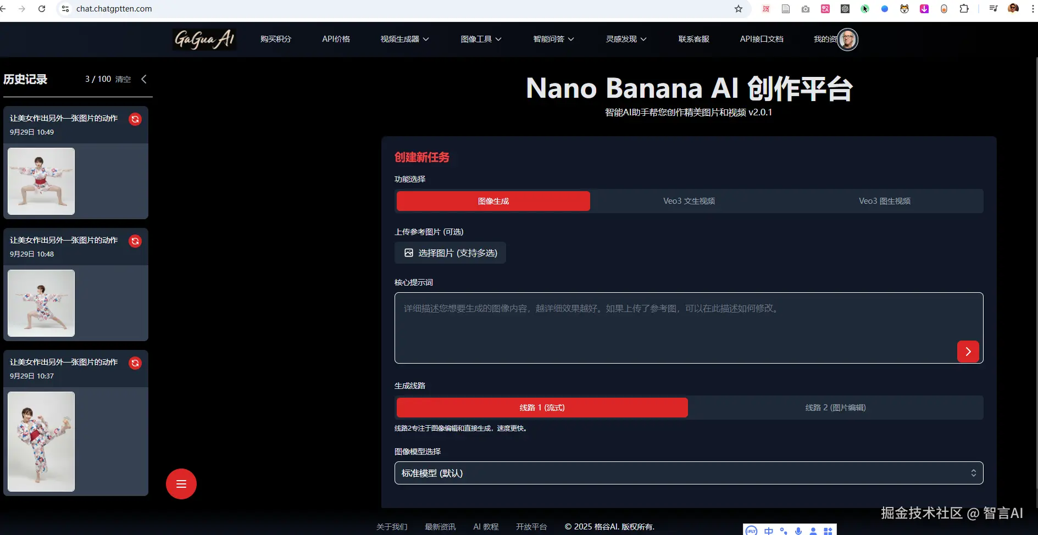The image size is (1038, 535).
Task: Click the camera extension icon
Action: click(806, 9)
